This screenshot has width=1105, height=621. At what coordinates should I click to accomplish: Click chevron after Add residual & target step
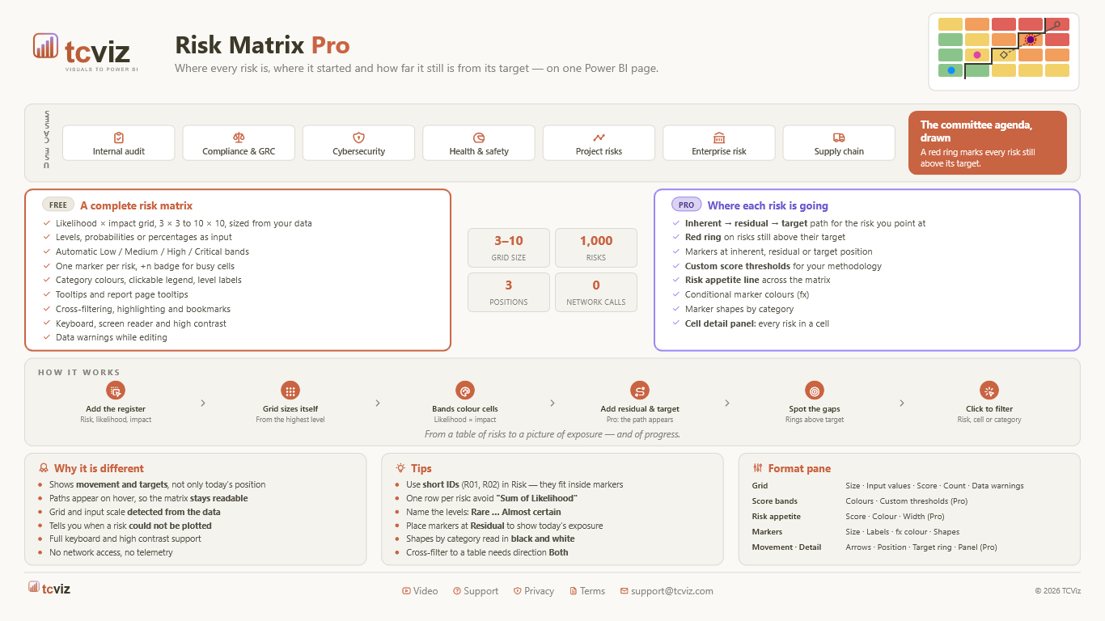[727, 403]
